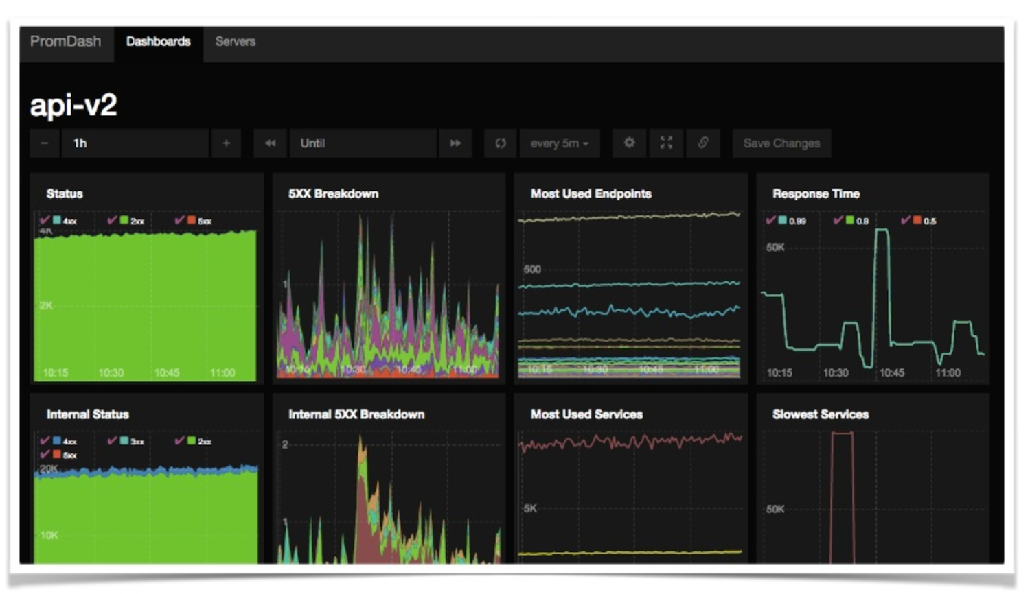Image resolution: width=1030 pixels, height=594 pixels.
Task: Click the 'Most Used Services' panel title
Action: coord(587,414)
